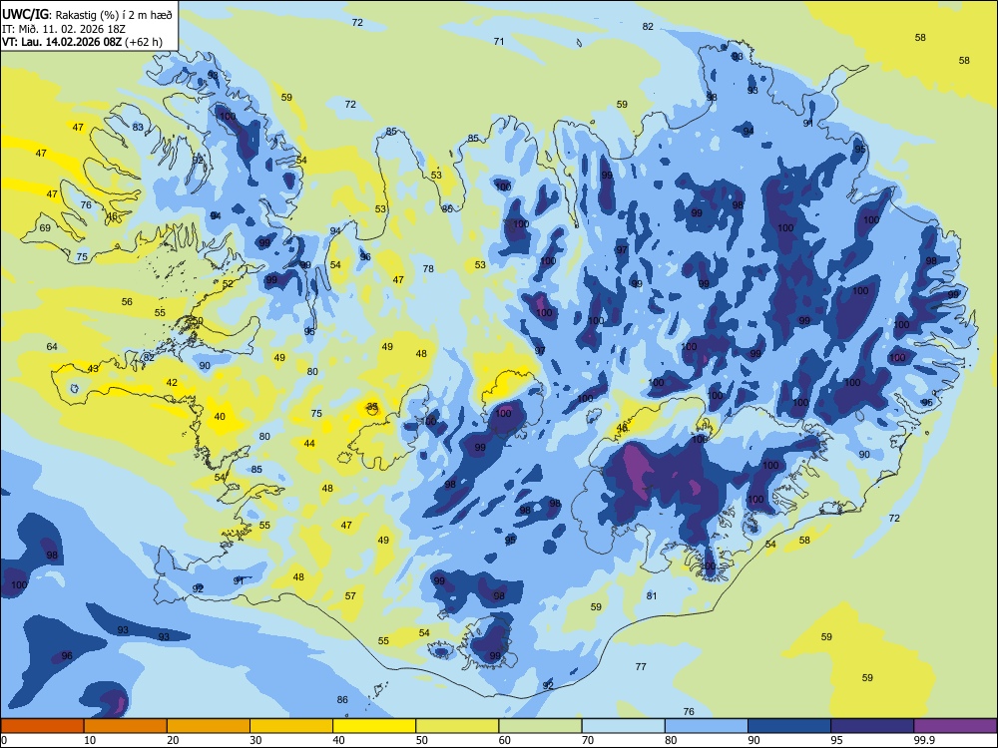Click the map value '83' on the map
This screenshot has width=998, height=748.
(x=138, y=127)
